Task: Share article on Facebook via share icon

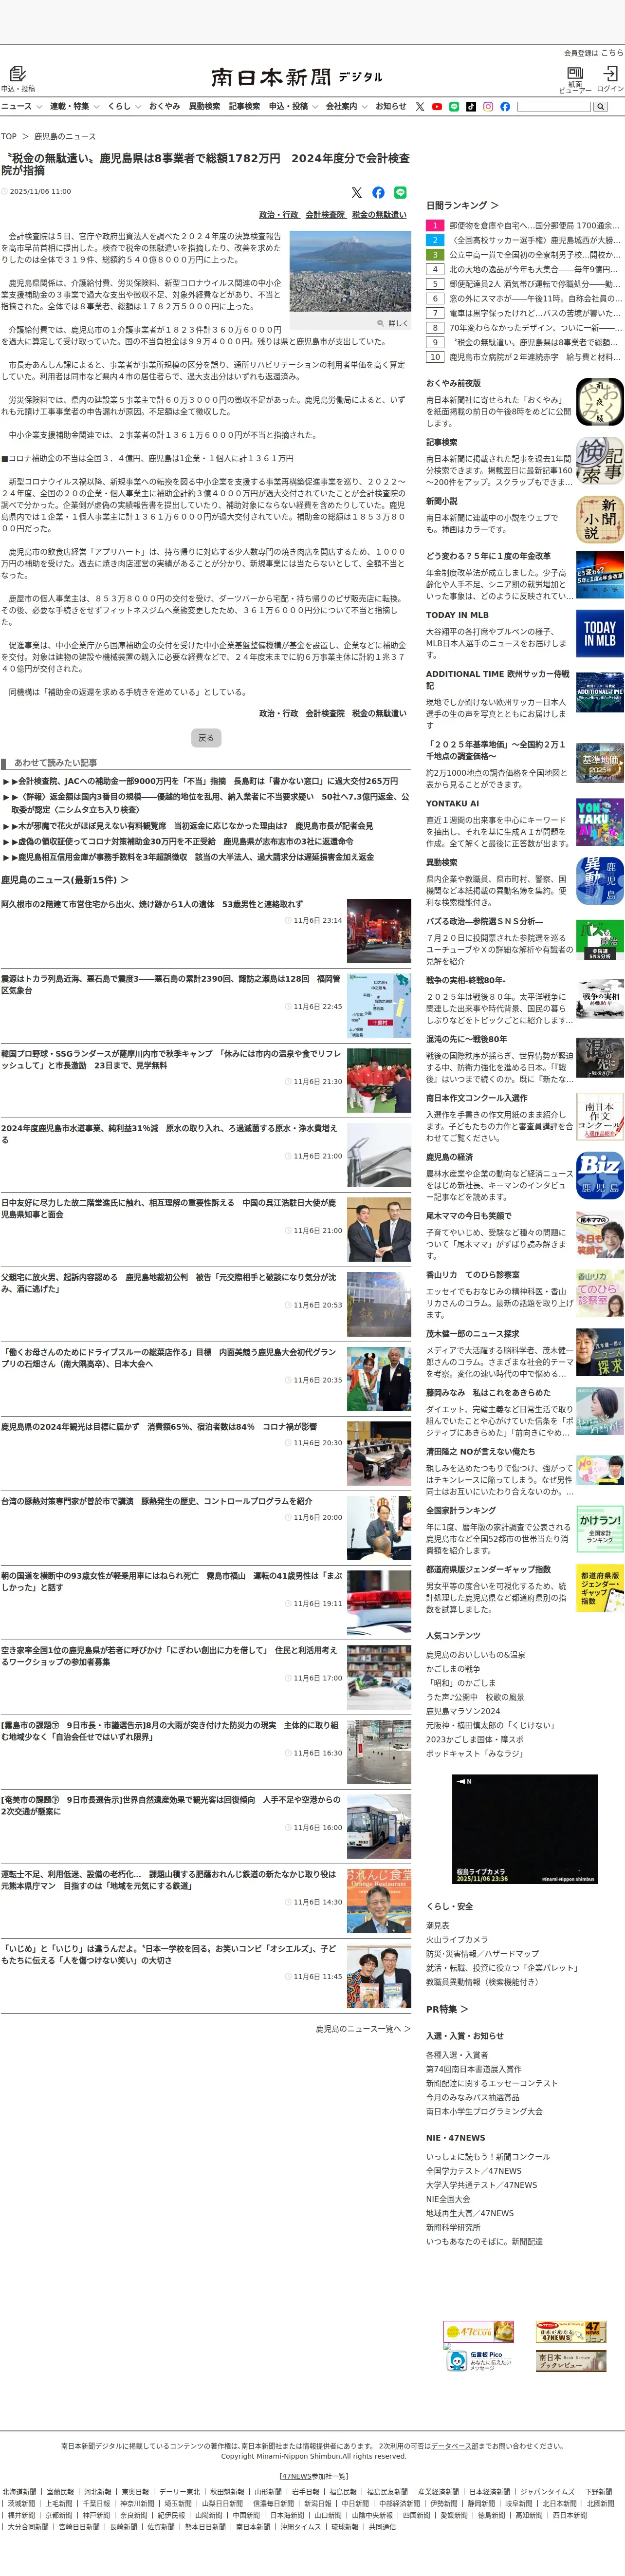Action: pyautogui.click(x=378, y=192)
